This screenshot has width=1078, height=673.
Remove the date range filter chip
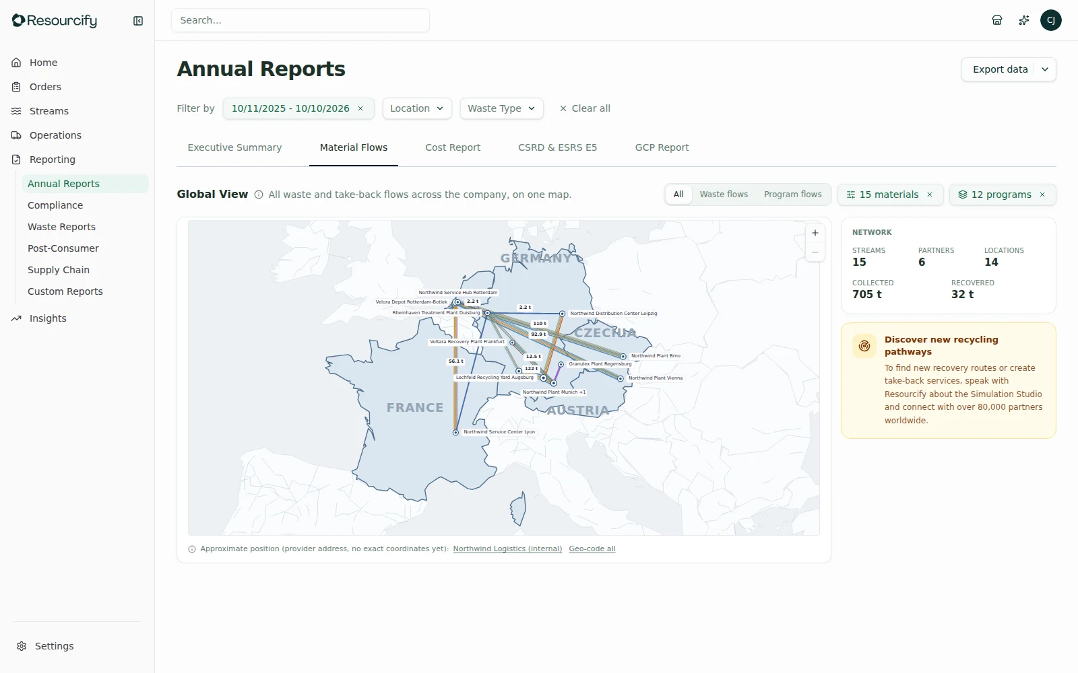point(360,108)
